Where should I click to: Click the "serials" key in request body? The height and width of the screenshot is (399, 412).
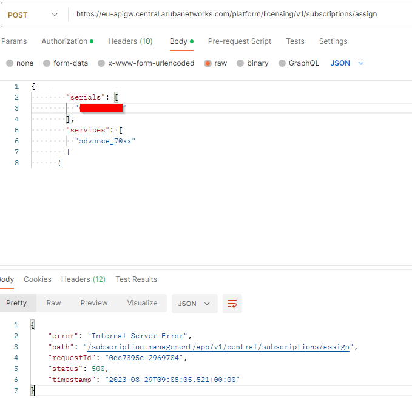click(86, 97)
